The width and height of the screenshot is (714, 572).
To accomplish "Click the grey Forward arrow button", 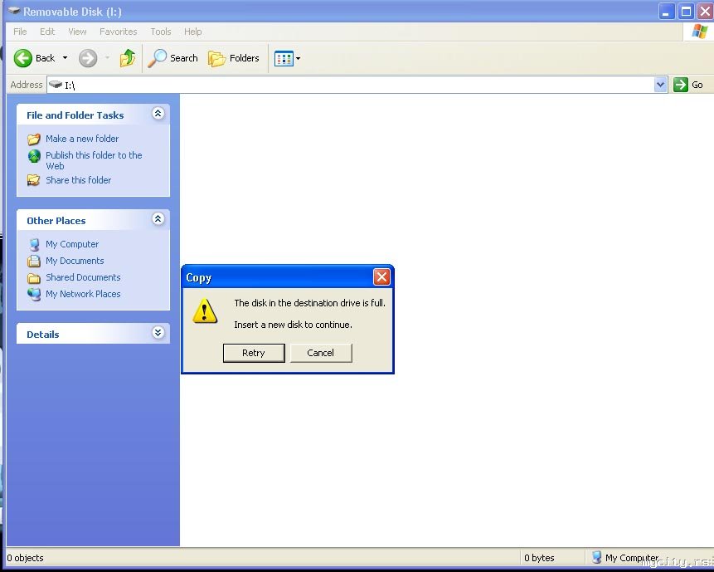I will (x=88, y=58).
